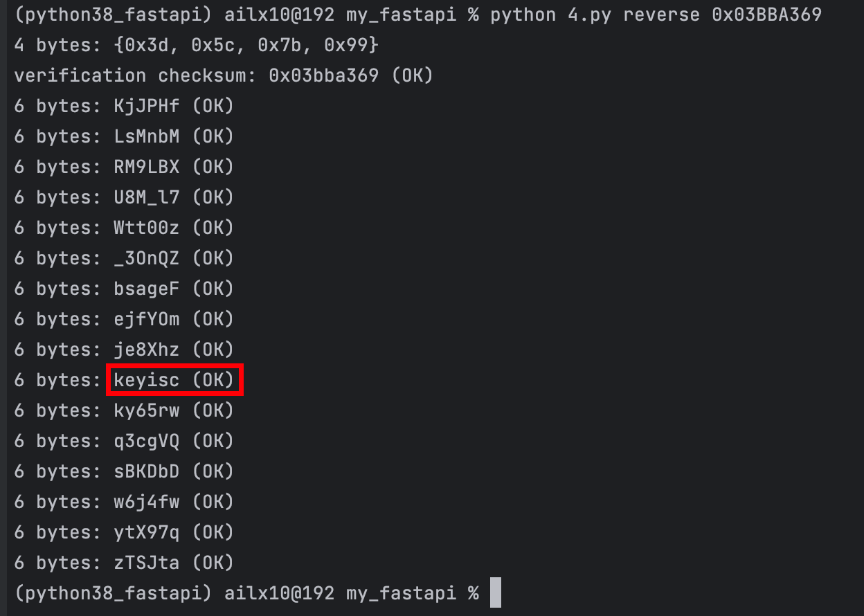Click the bsageF output line
Screen dimensions: 864x616
click(x=124, y=289)
